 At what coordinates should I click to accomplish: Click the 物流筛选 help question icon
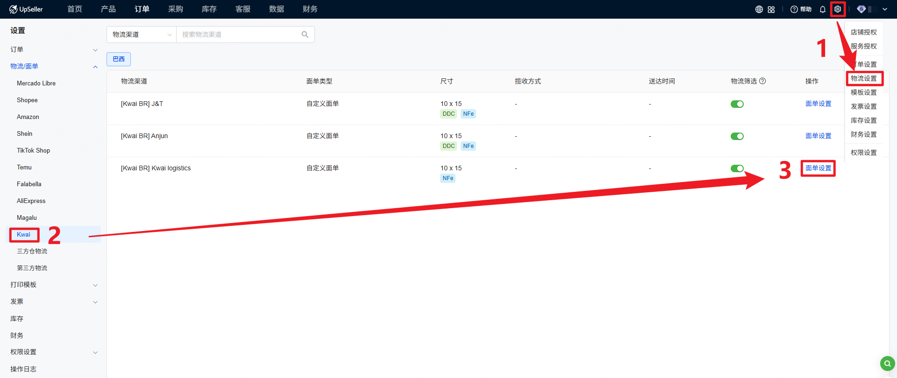(x=762, y=81)
